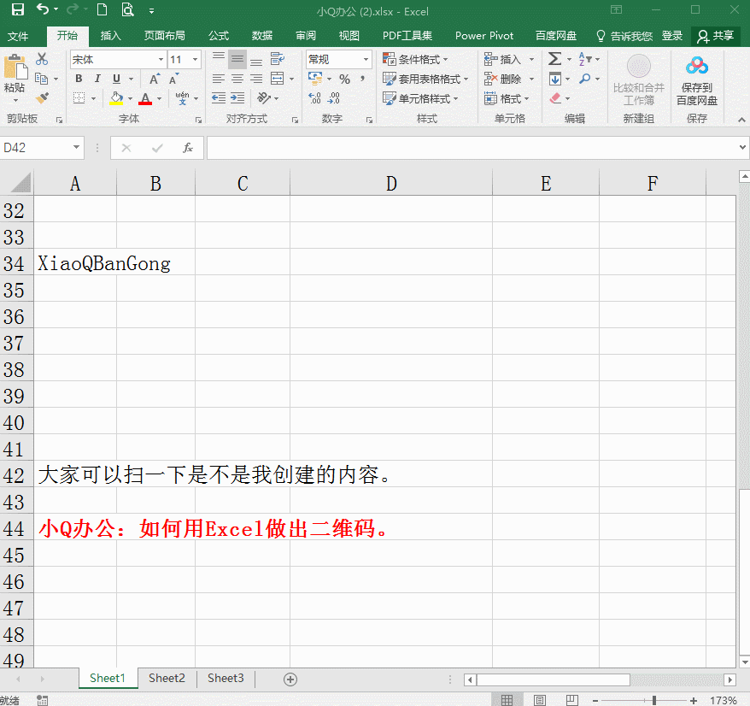
Task: Switch to the 插入 Insert ribbon tab
Action: pos(110,36)
